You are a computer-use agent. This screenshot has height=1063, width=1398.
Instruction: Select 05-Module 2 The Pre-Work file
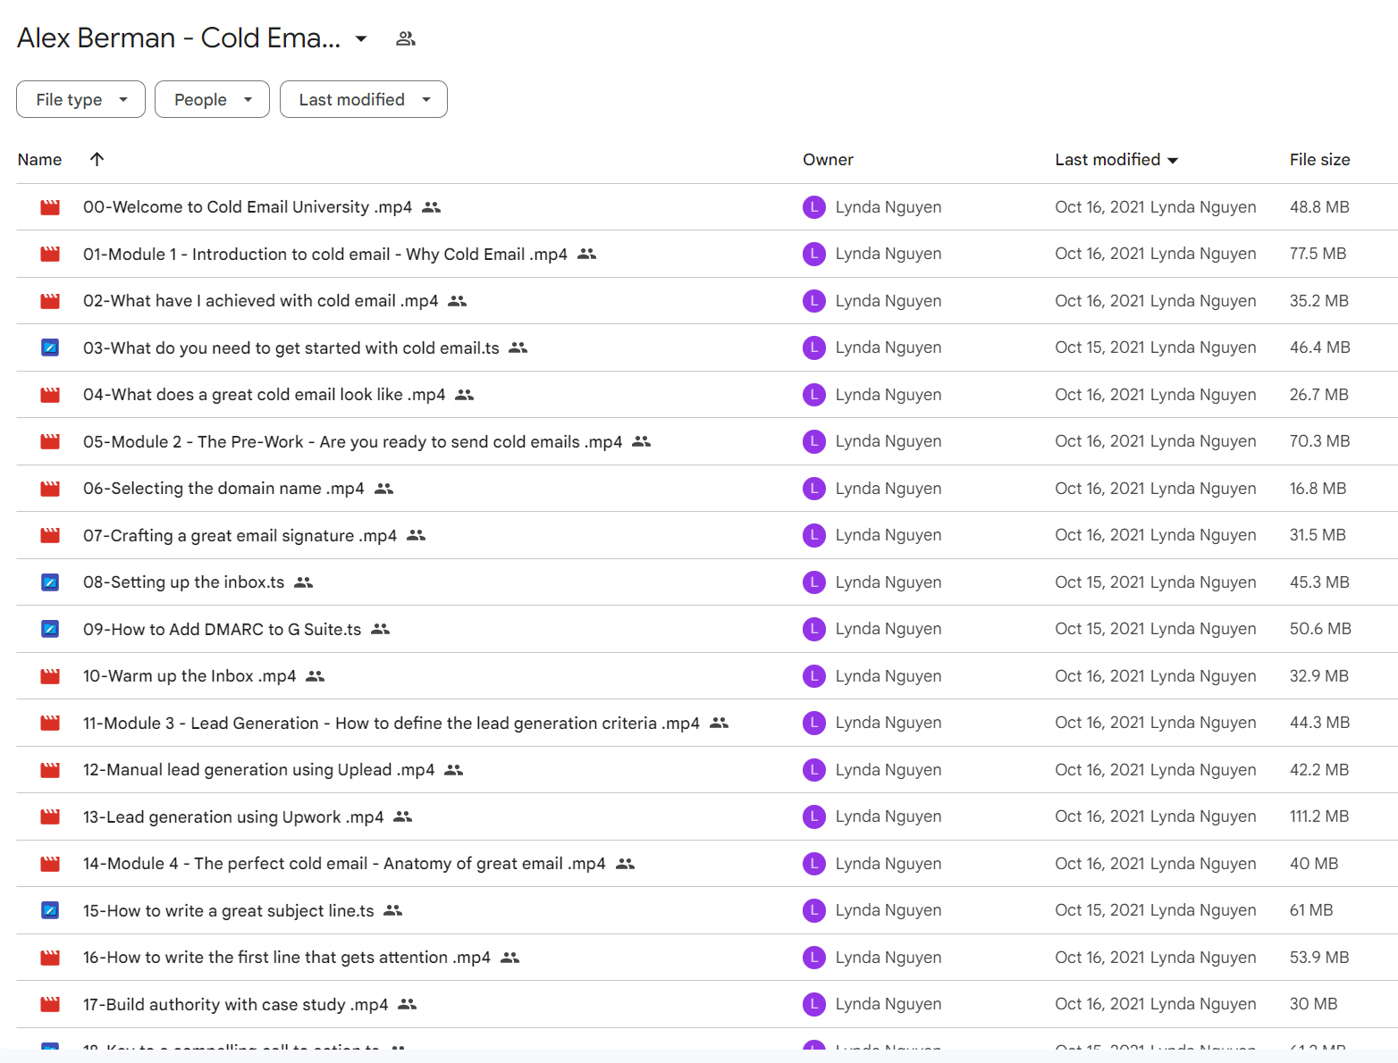[x=352, y=441]
